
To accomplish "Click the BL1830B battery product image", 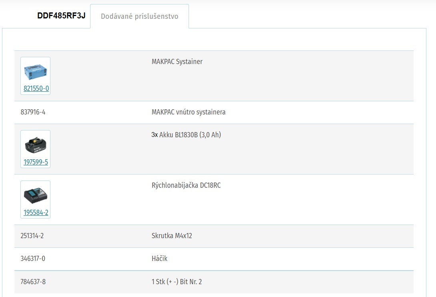I will click(35, 145).
